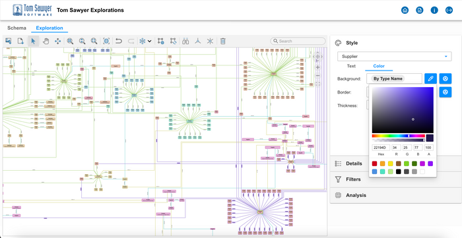The height and width of the screenshot is (238, 462).
Task: Choose the black preset color swatch
Action: [399, 171]
